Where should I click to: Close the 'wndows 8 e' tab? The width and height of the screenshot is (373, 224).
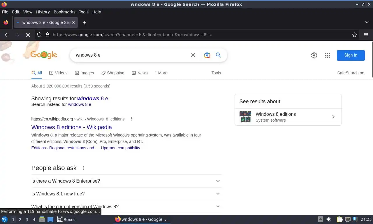click(x=73, y=22)
